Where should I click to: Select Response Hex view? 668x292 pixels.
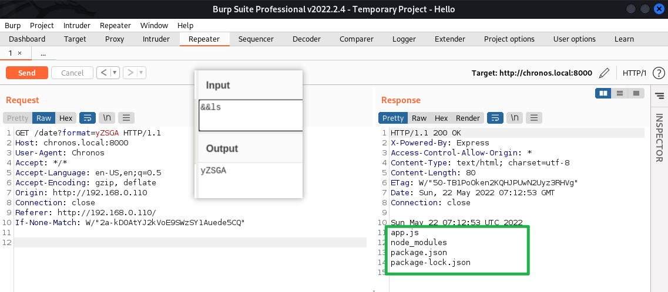point(441,118)
